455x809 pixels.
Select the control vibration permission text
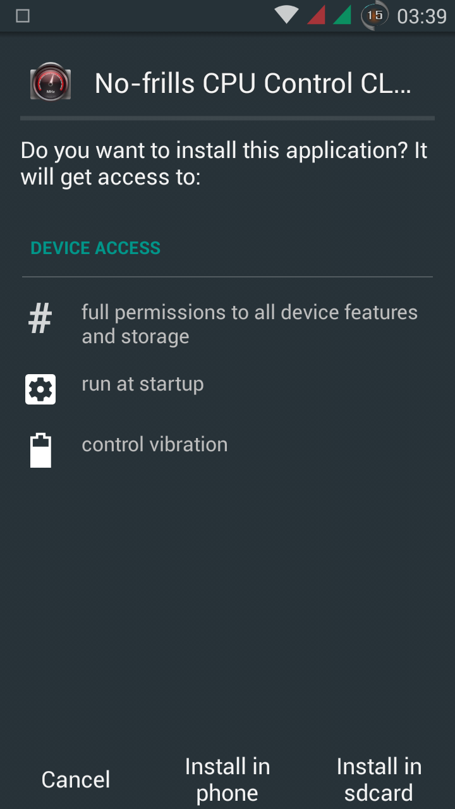click(155, 444)
